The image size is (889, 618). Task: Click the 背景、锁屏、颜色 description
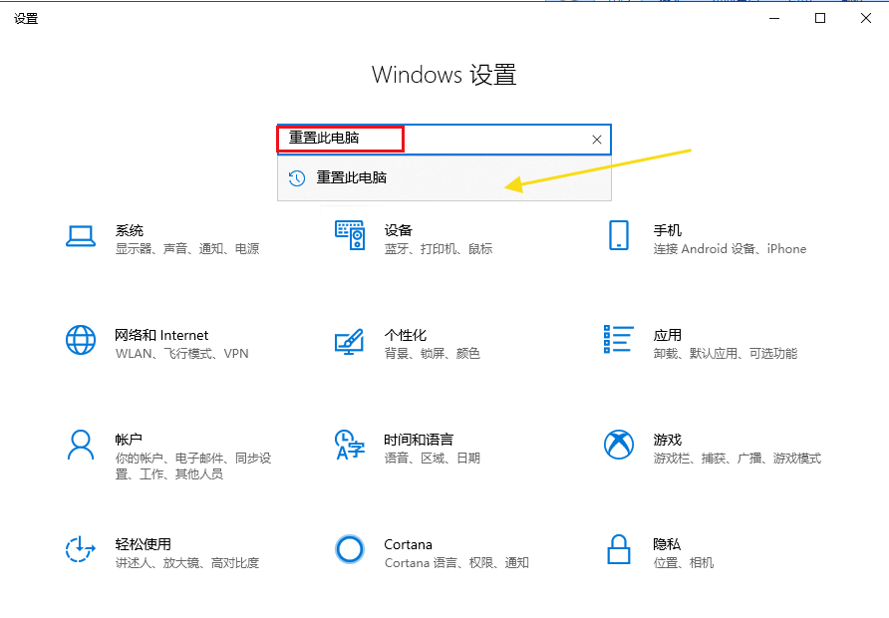tap(432, 354)
